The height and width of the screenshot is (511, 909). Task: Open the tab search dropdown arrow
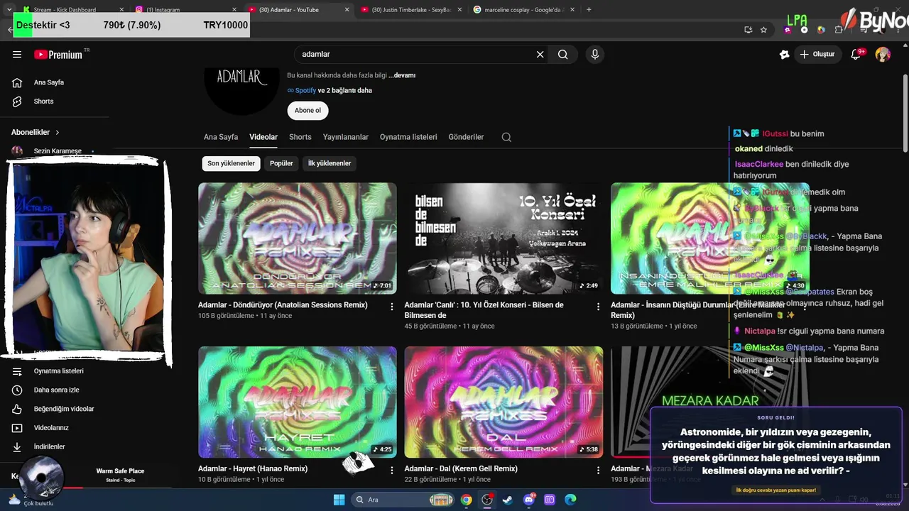coord(9,9)
